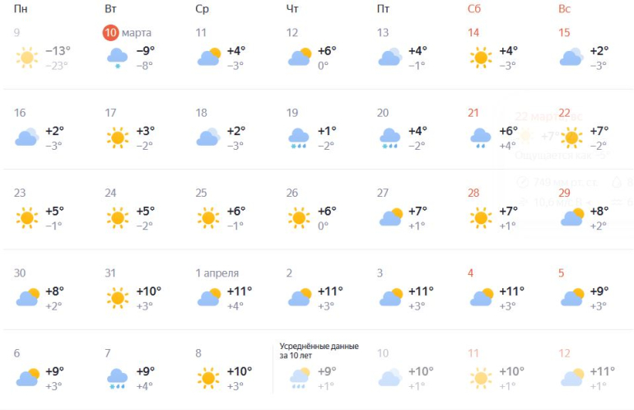Click the partly cloudy icon for March 27
Viewport: 634px width, 410px height.
coord(390,217)
